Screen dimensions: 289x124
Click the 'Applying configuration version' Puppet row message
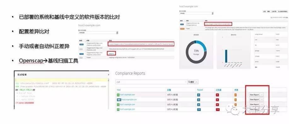(122, 58)
